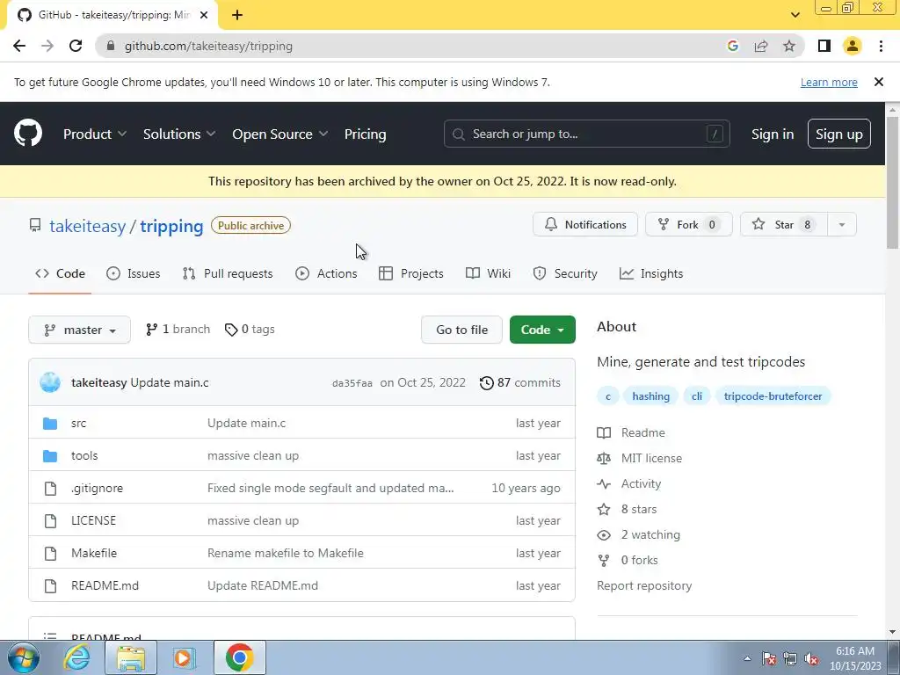The height and width of the screenshot is (675, 900).
Task: Click the hashing topic tag
Action: tap(651, 396)
